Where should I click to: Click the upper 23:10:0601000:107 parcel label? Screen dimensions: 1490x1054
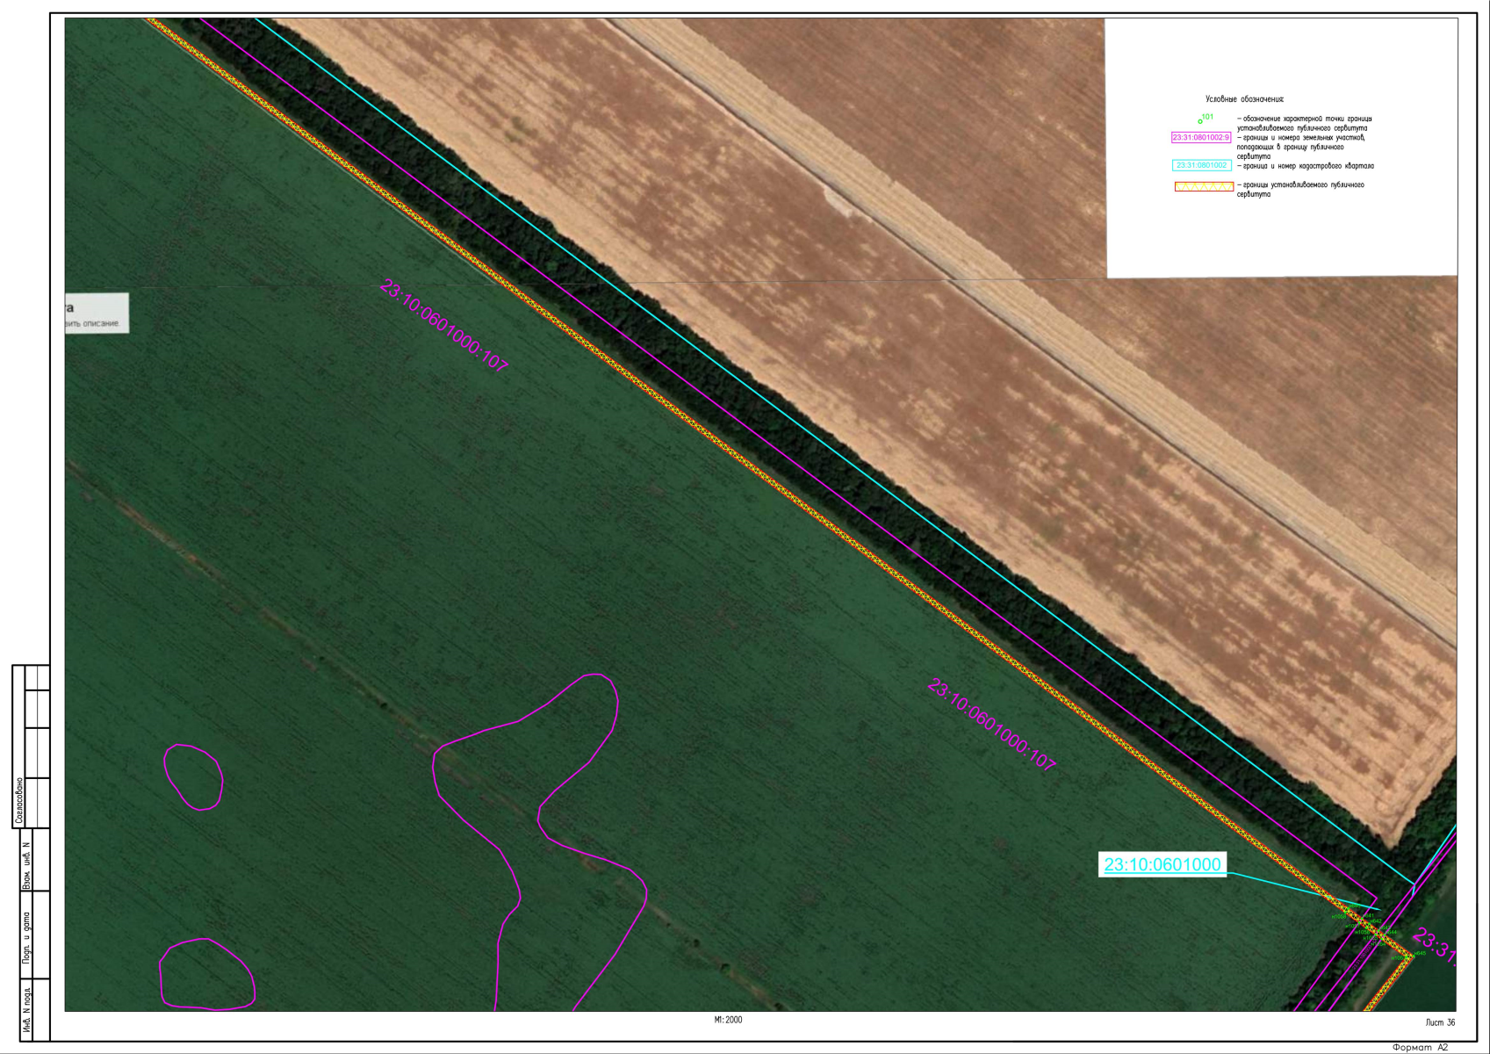click(x=443, y=326)
